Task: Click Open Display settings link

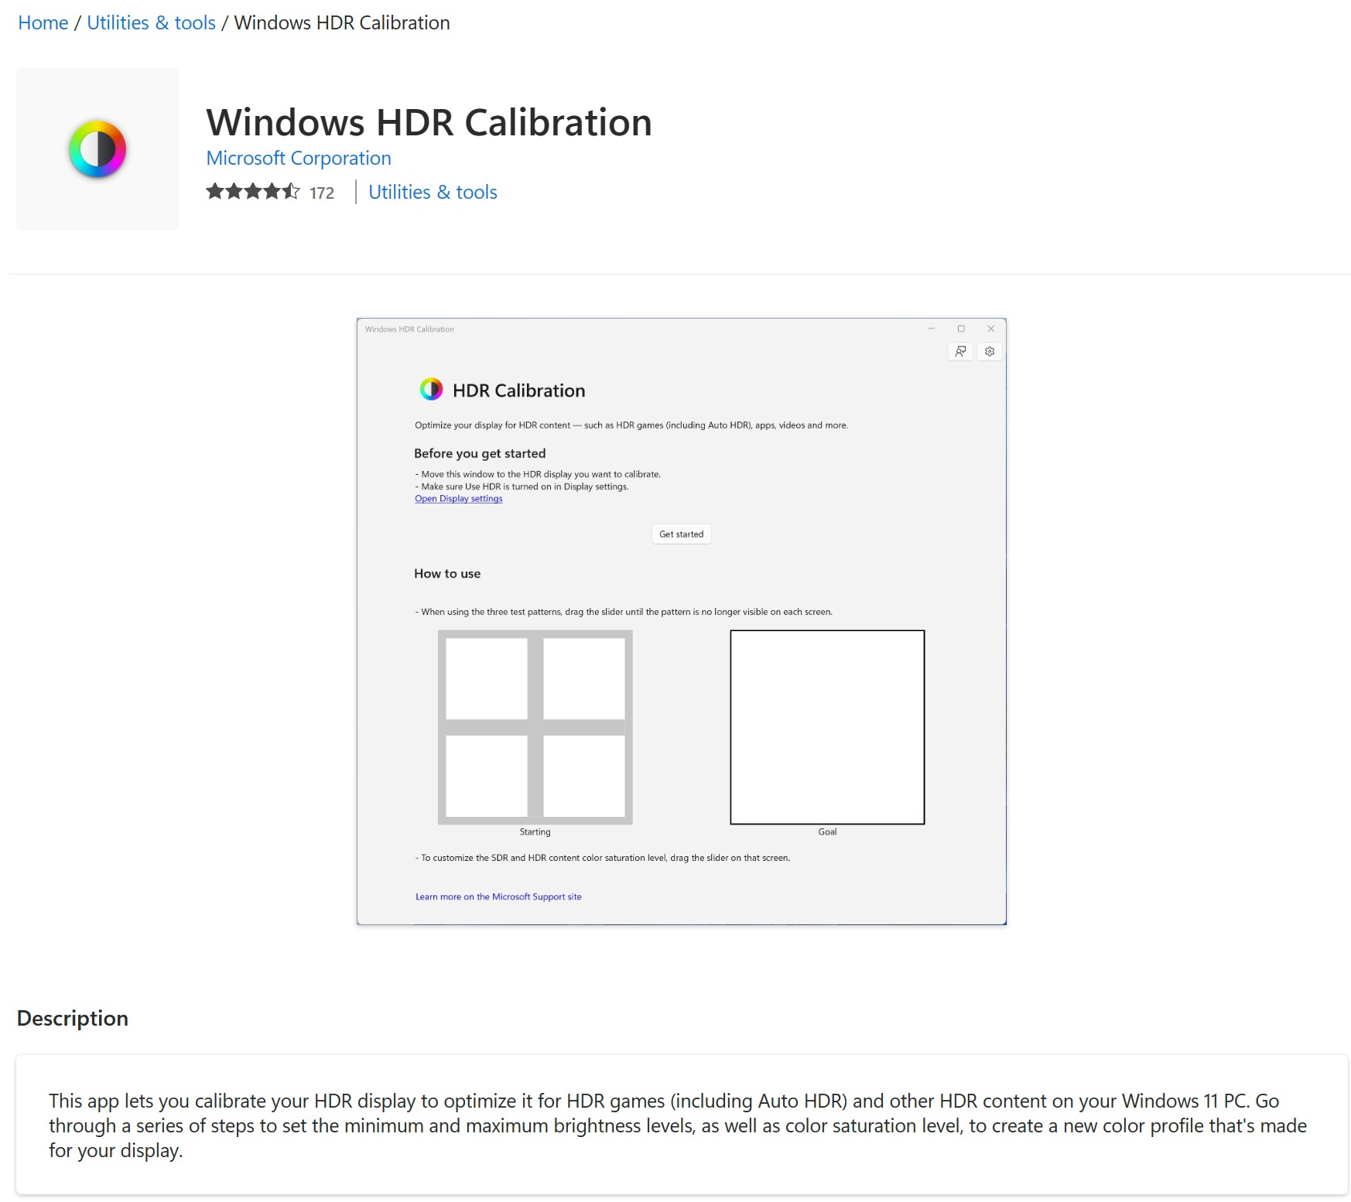Action: (x=459, y=499)
